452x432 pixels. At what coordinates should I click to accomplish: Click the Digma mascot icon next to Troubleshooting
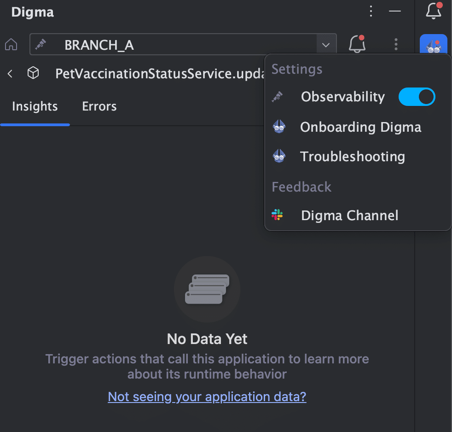(279, 156)
